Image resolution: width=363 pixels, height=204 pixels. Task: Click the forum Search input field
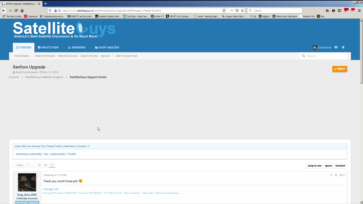[325, 56]
